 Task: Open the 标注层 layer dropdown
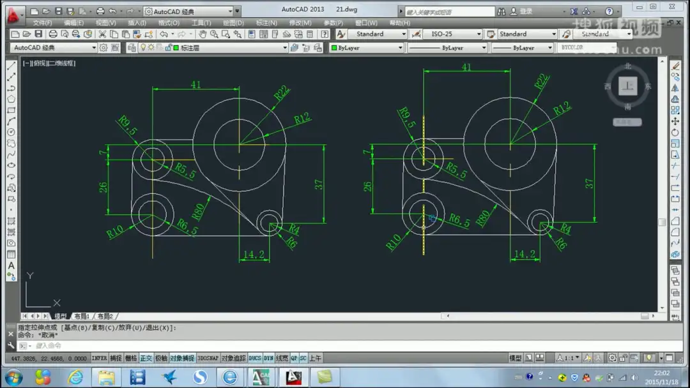pyautogui.click(x=285, y=47)
